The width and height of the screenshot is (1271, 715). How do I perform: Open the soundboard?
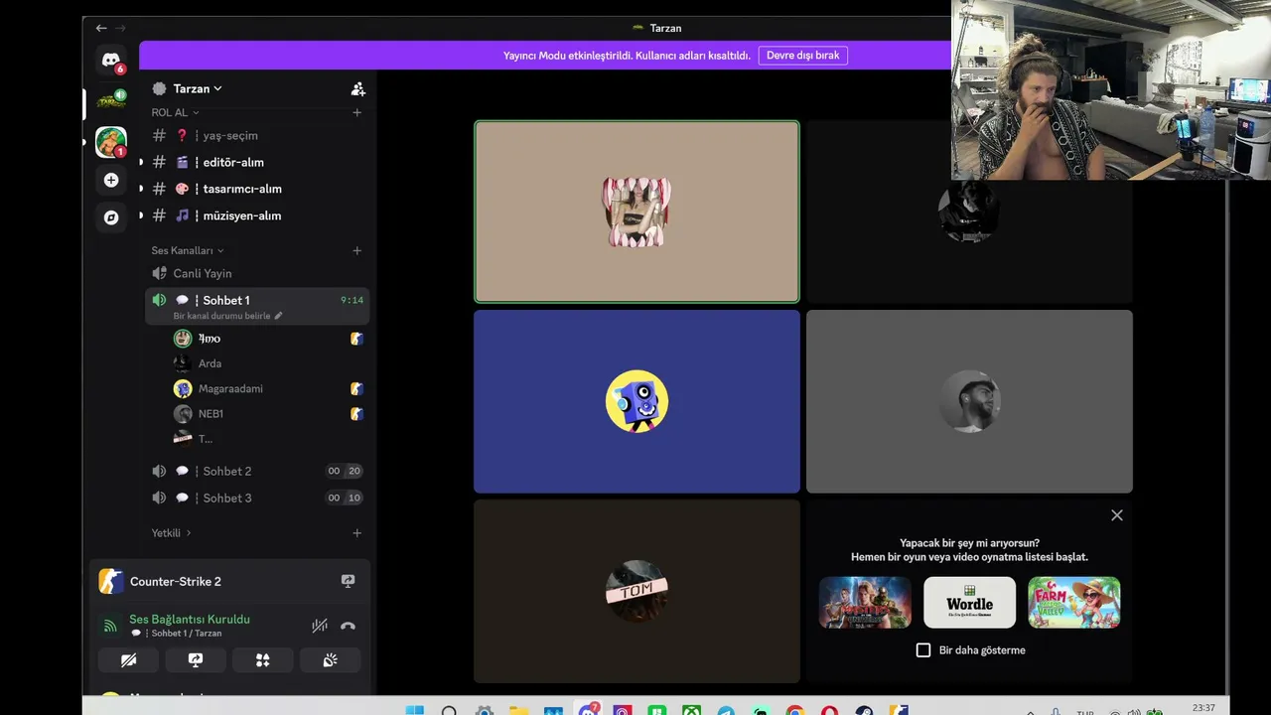(x=330, y=660)
